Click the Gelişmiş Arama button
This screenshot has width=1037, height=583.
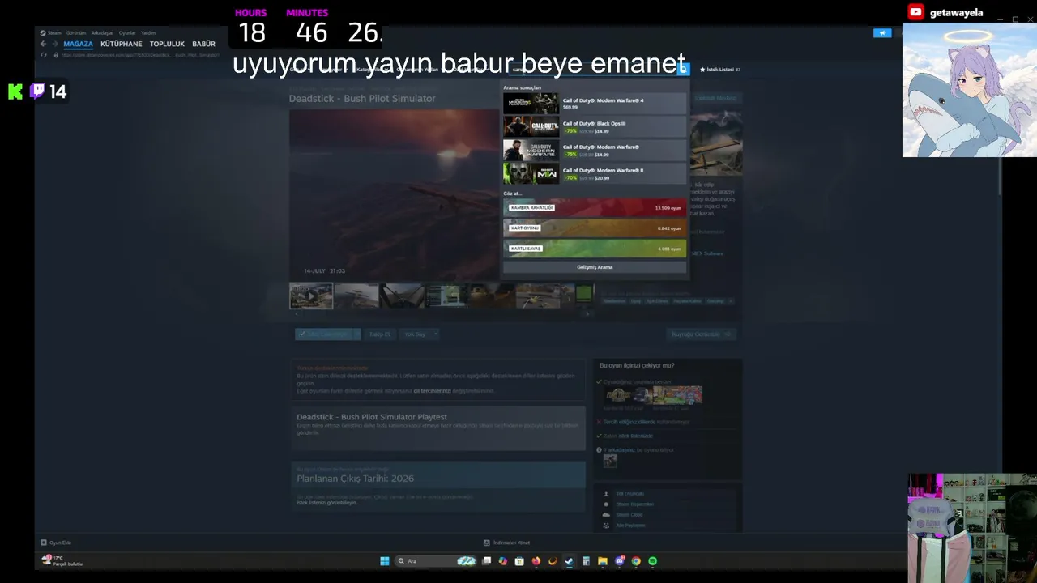tap(595, 267)
